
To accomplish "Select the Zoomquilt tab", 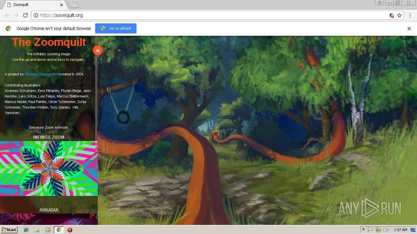I will coord(34,5).
